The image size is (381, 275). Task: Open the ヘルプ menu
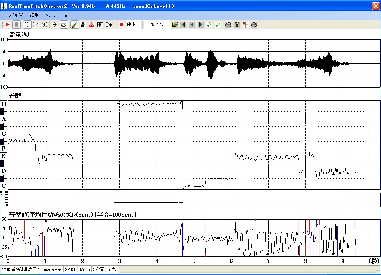[51, 16]
